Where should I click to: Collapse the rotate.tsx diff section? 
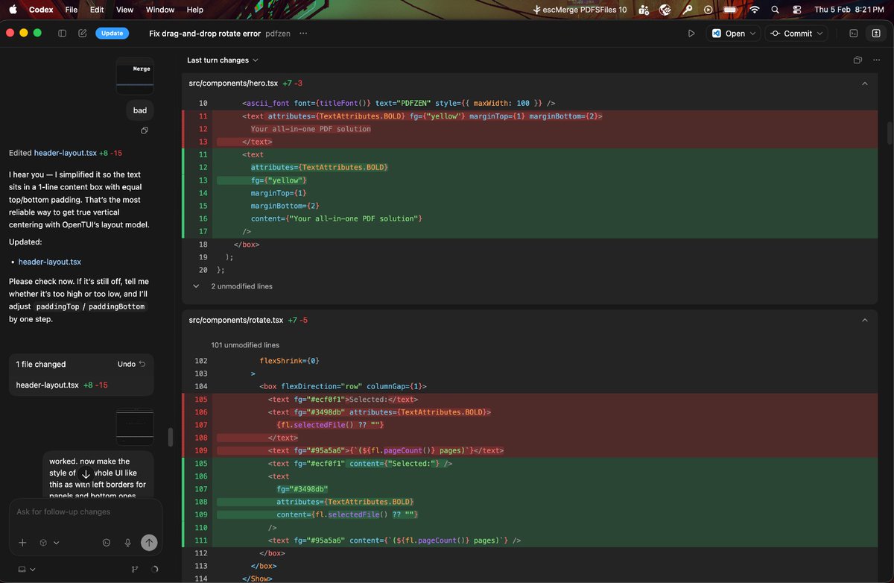(x=865, y=320)
